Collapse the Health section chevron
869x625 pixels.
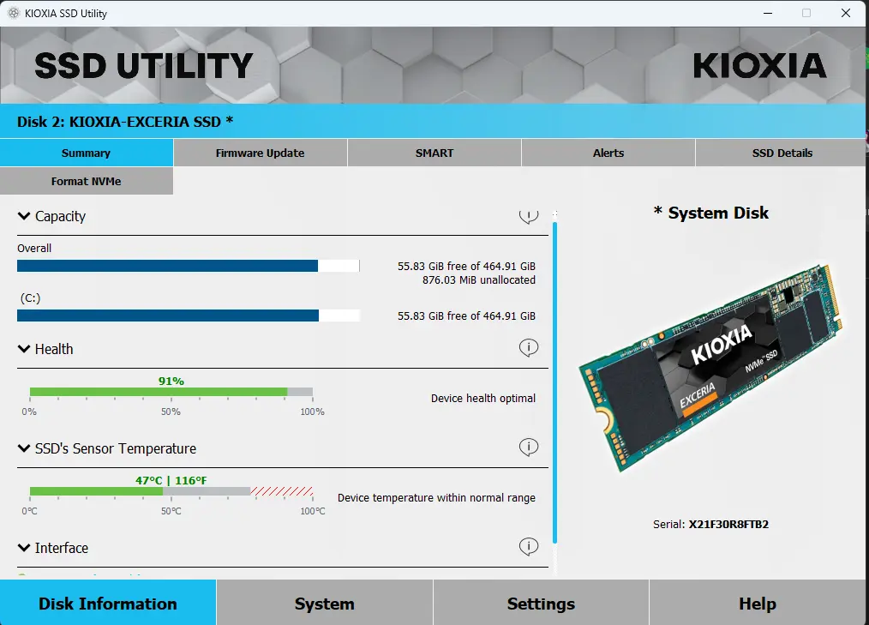[x=24, y=349]
